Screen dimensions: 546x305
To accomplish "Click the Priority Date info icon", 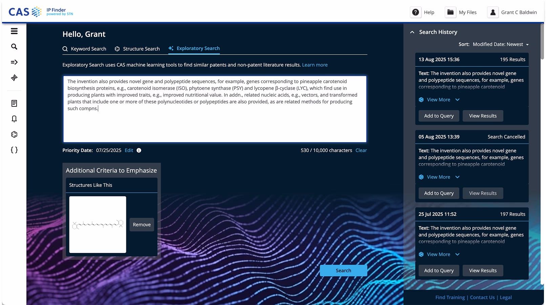I will (x=139, y=150).
